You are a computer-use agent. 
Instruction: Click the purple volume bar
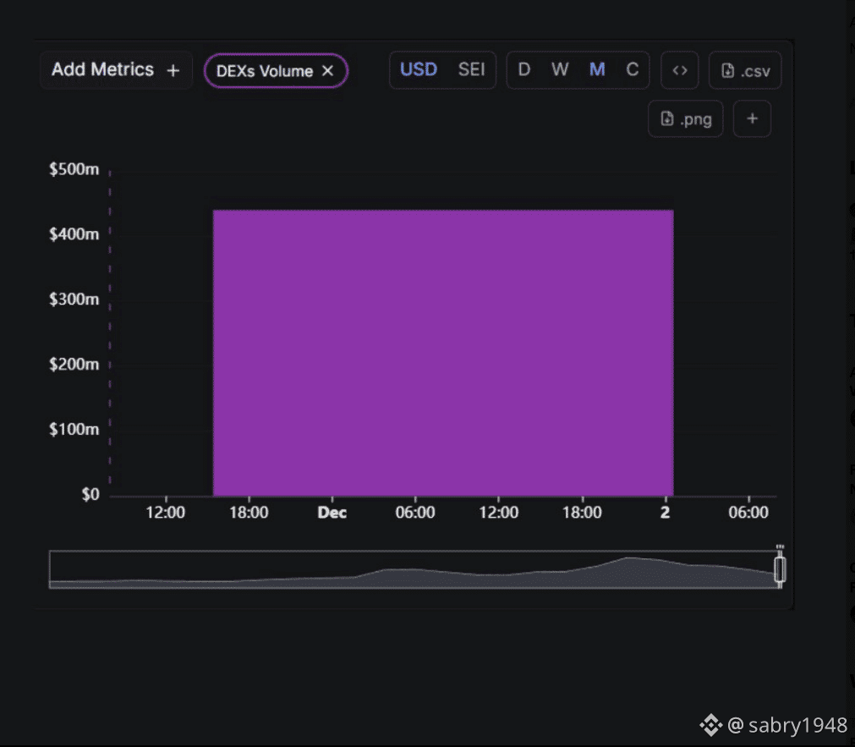[x=443, y=353]
